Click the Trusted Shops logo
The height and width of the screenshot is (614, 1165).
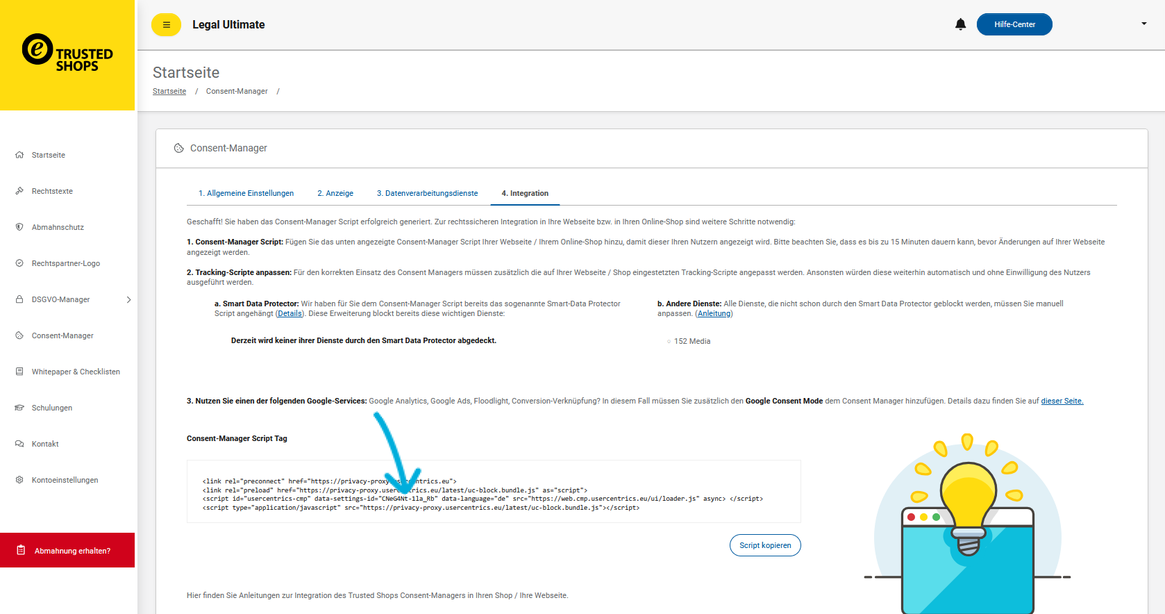pos(67,53)
